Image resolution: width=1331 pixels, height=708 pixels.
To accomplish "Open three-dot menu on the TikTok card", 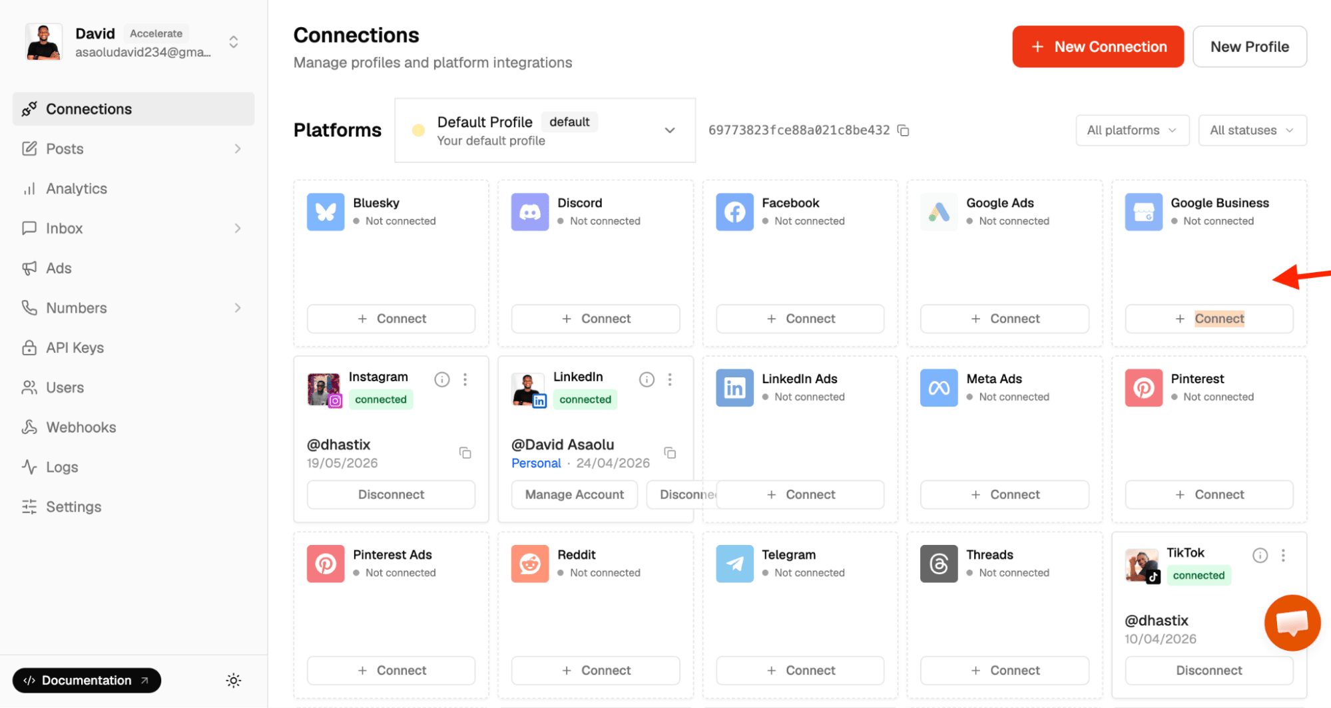I will pyautogui.click(x=1283, y=555).
